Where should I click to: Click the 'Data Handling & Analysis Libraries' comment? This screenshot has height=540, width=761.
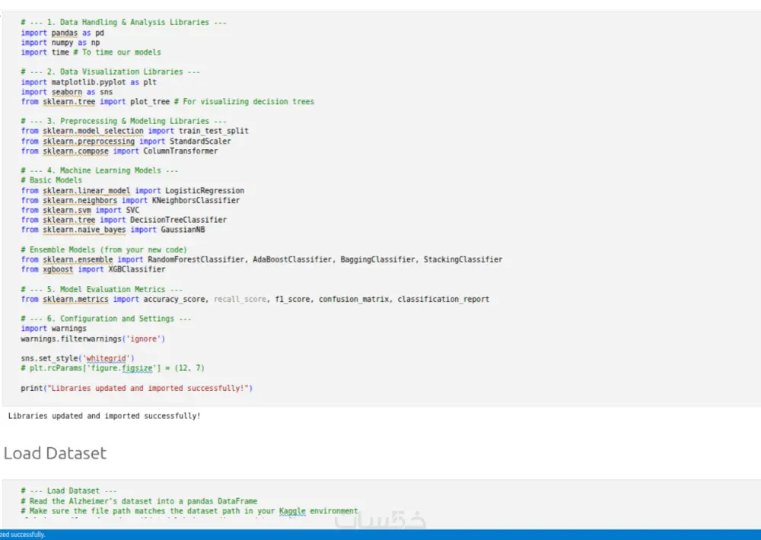tap(123, 22)
